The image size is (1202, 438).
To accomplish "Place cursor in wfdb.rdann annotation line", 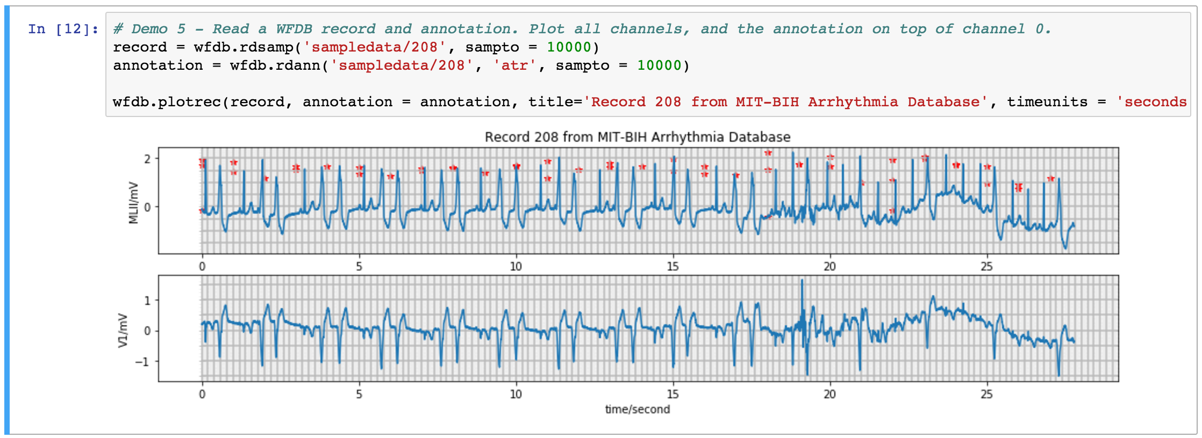I will (401, 65).
